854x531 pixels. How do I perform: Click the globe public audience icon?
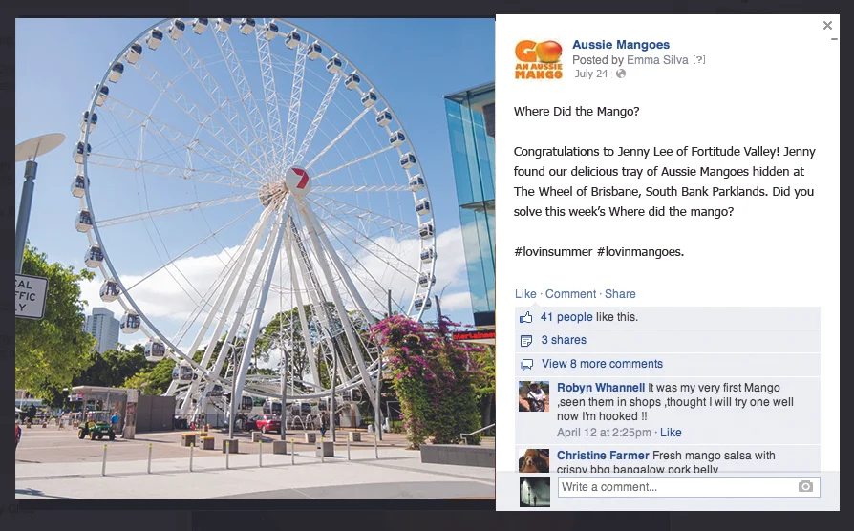(620, 74)
